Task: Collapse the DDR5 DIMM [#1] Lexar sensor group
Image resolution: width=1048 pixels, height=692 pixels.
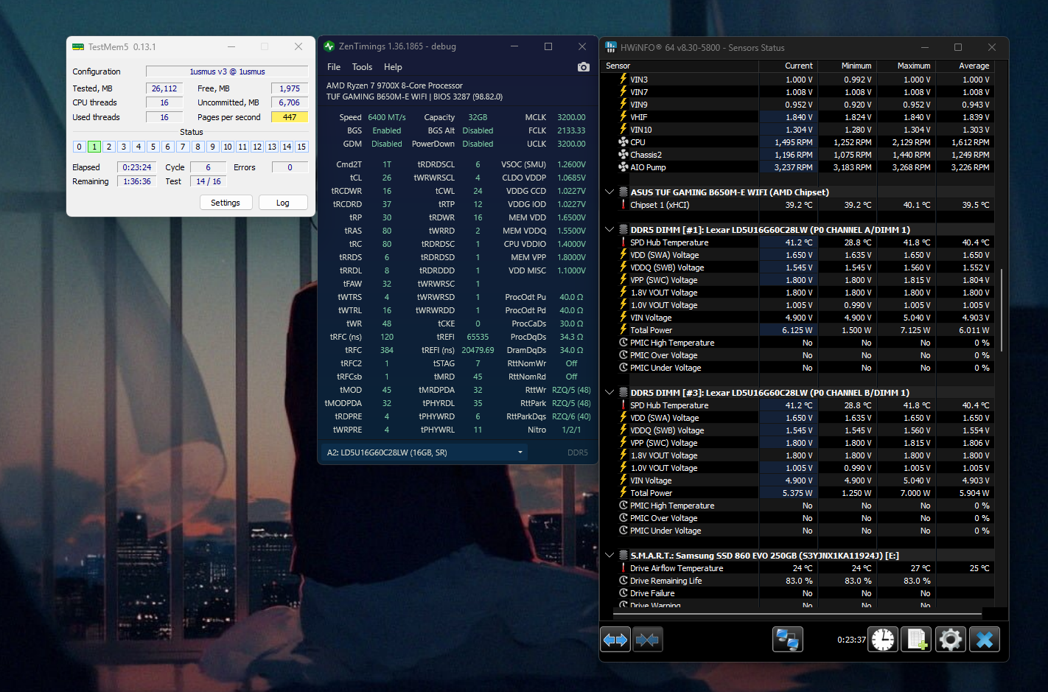Action: [609, 230]
